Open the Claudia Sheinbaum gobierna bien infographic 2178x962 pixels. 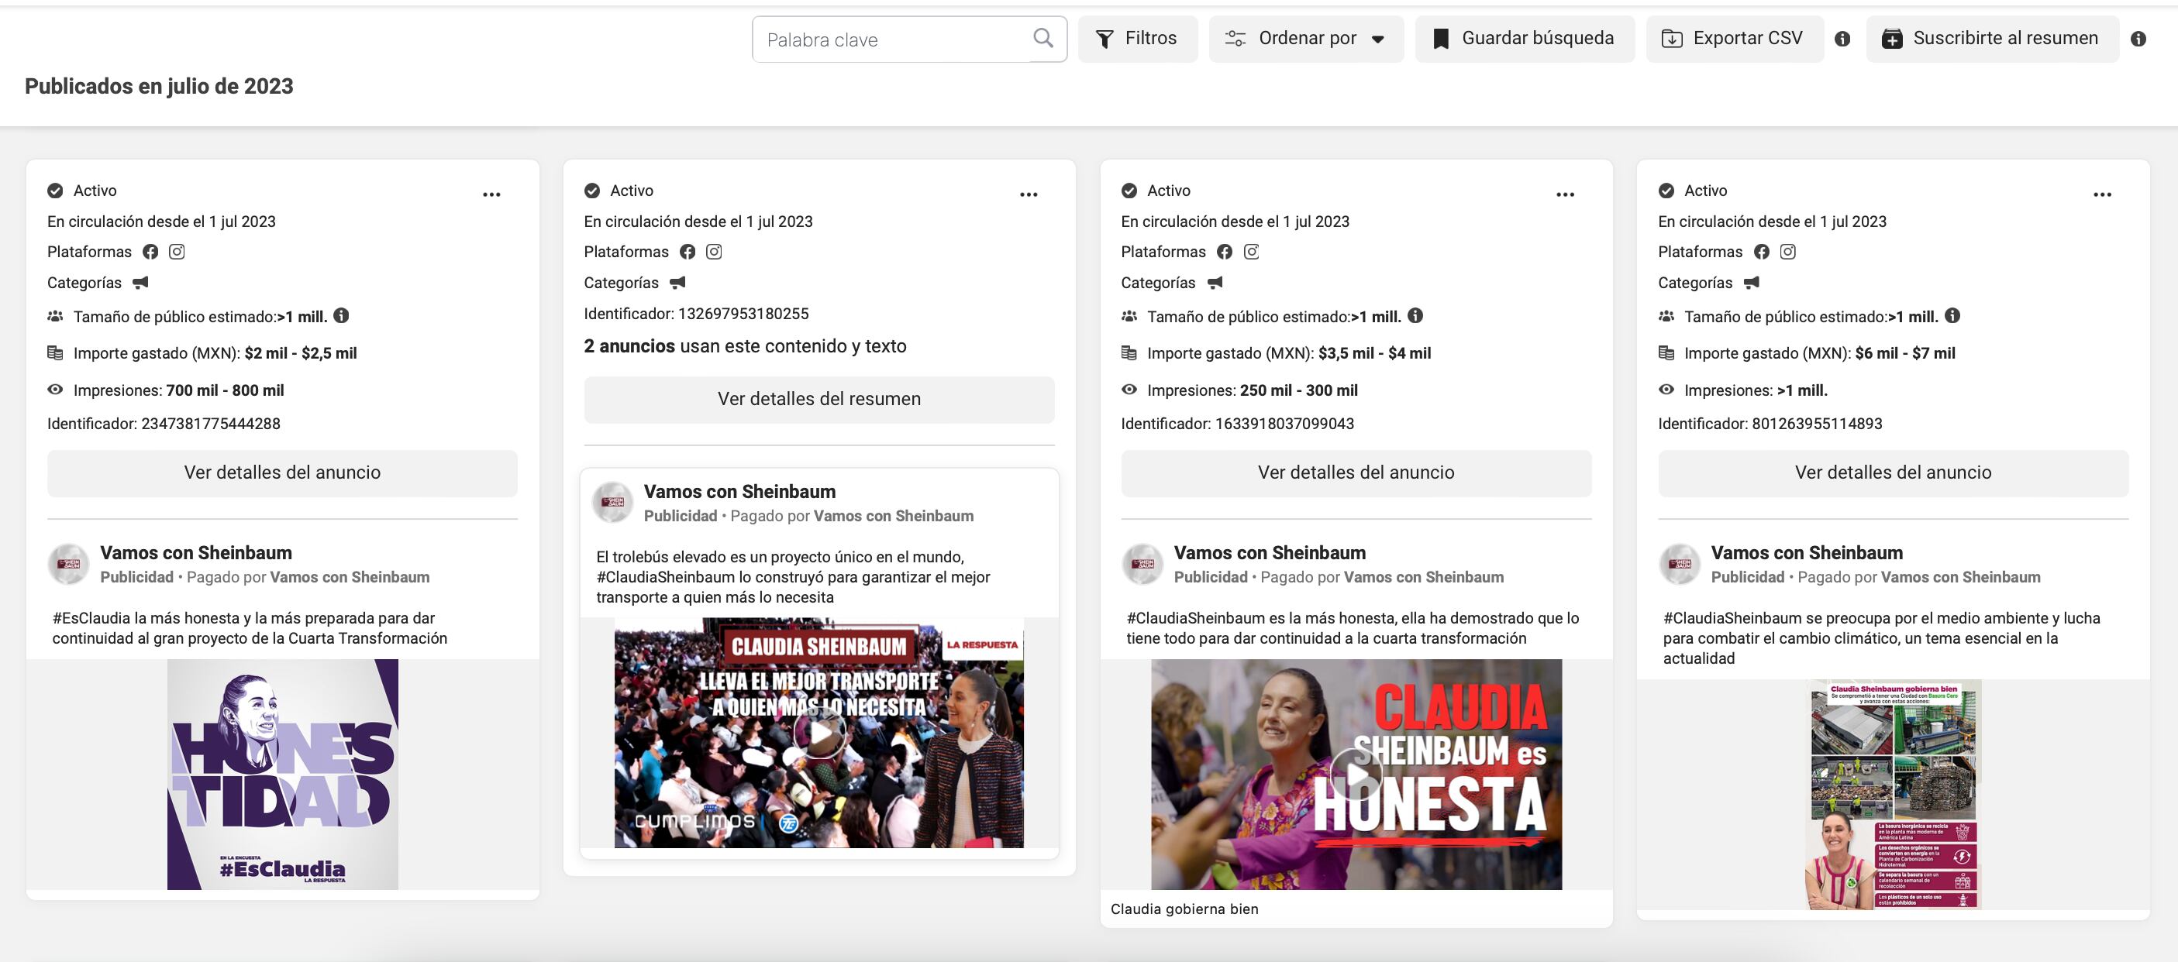pos(1893,795)
